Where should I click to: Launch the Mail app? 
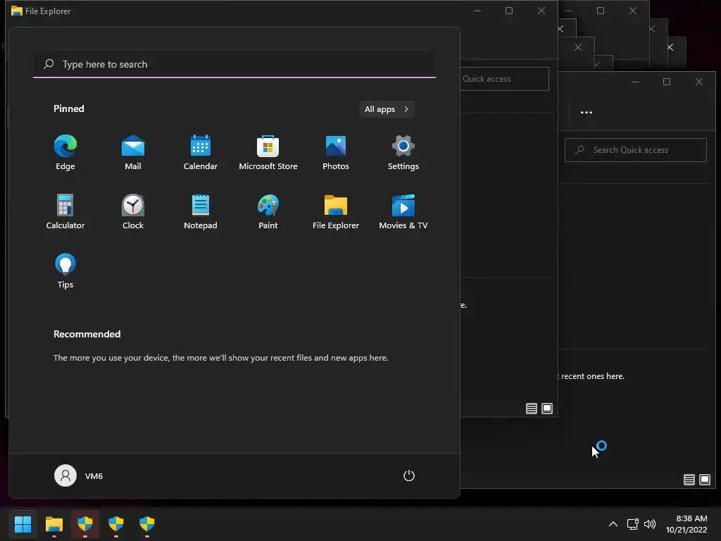coord(133,153)
